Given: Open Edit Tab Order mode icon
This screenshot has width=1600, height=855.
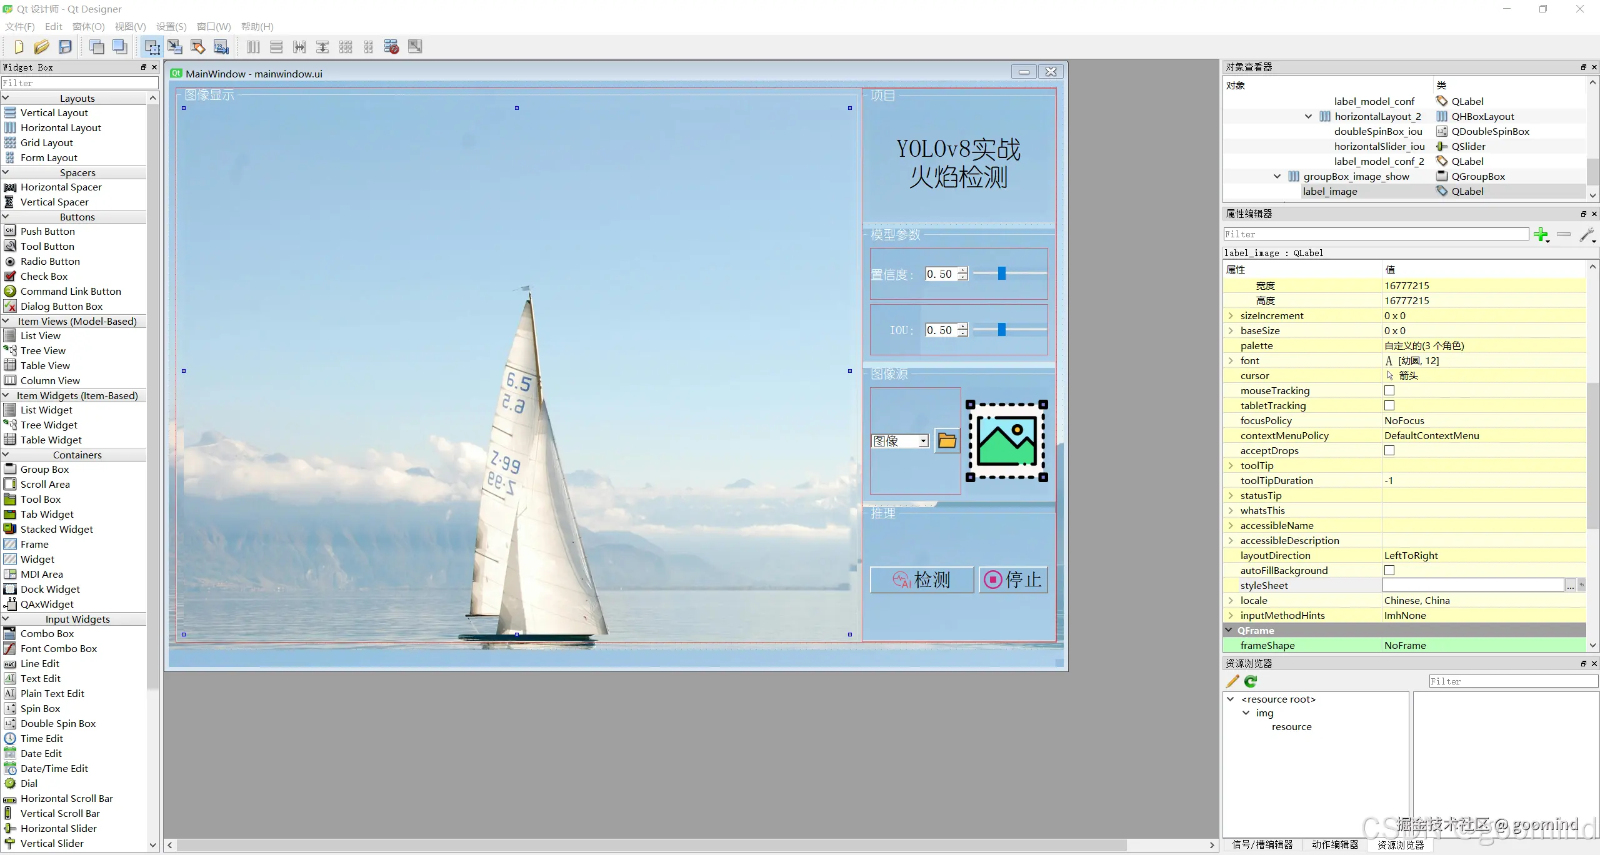Looking at the screenshot, I should (x=221, y=47).
